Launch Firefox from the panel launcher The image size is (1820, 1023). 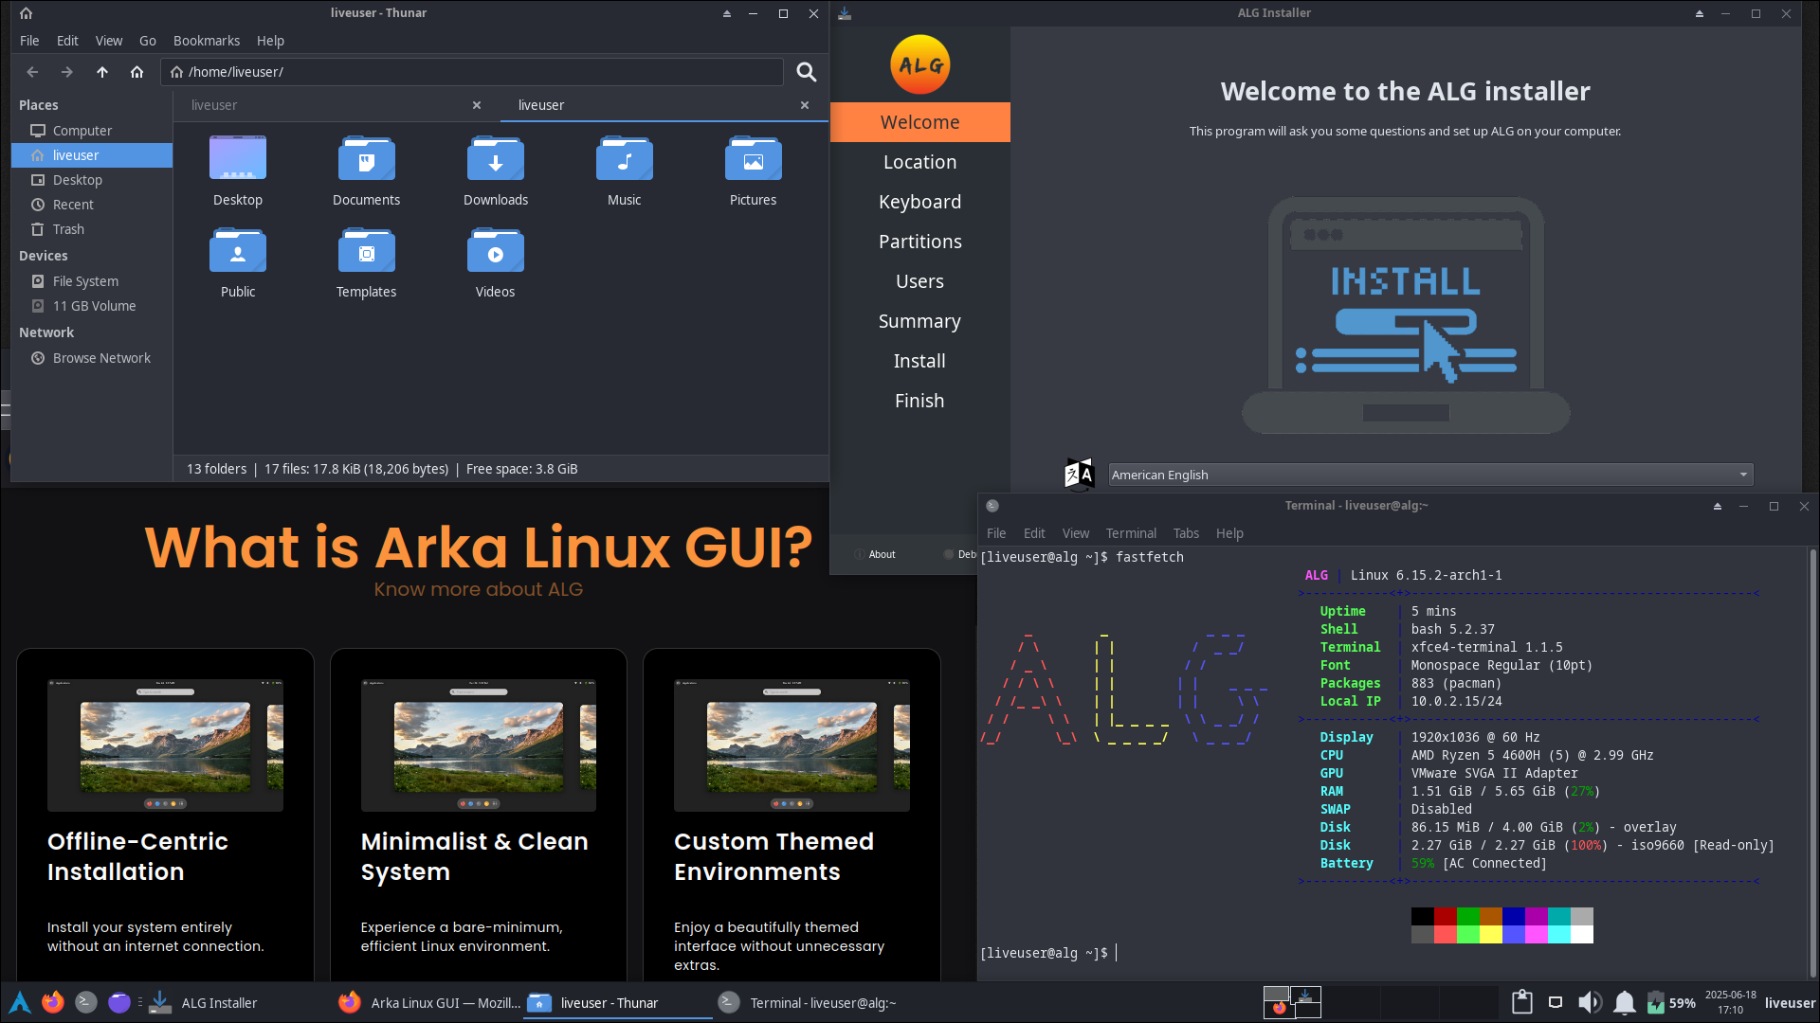(53, 1002)
